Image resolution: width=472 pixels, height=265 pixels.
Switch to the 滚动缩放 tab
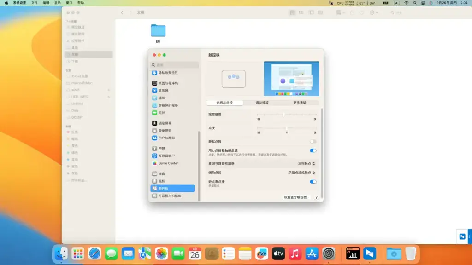coord(262,103)
